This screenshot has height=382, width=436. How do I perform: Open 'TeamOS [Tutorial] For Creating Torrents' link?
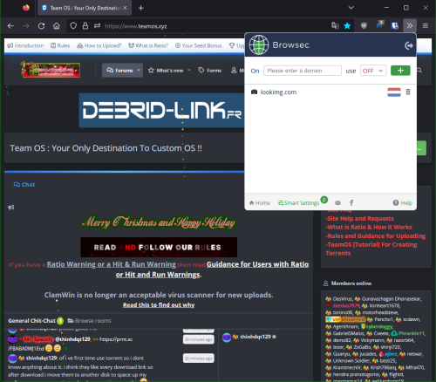point(371,249)
